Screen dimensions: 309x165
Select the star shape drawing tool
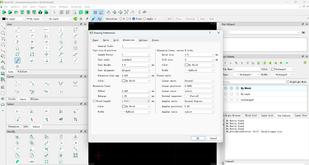32,48
